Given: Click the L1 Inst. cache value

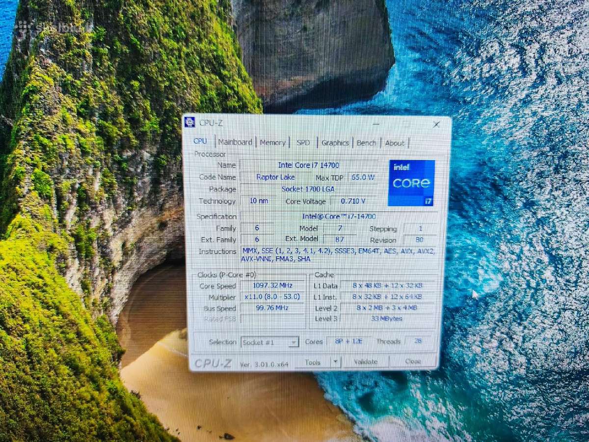Looking at the screenshot, I should click(388, 297).
